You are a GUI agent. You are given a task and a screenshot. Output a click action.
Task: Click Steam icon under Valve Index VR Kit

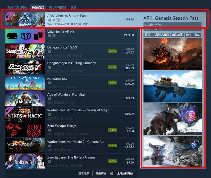coord(54,36)
